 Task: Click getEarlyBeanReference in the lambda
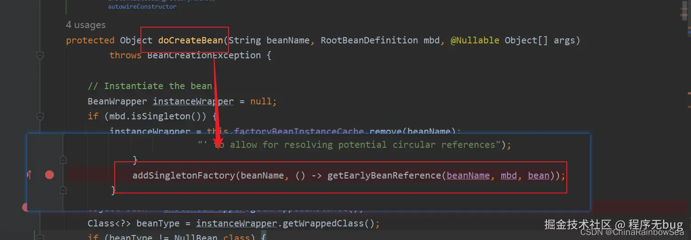pyautogui.click(x=384, y=175)
